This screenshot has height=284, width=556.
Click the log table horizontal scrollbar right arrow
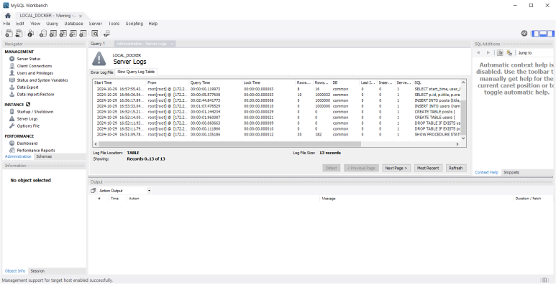(457, 144)
